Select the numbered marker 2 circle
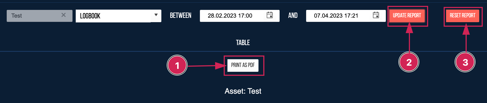The width and height of the screenshot is (487, 103). pyautogui.click(x=409, y=62)
